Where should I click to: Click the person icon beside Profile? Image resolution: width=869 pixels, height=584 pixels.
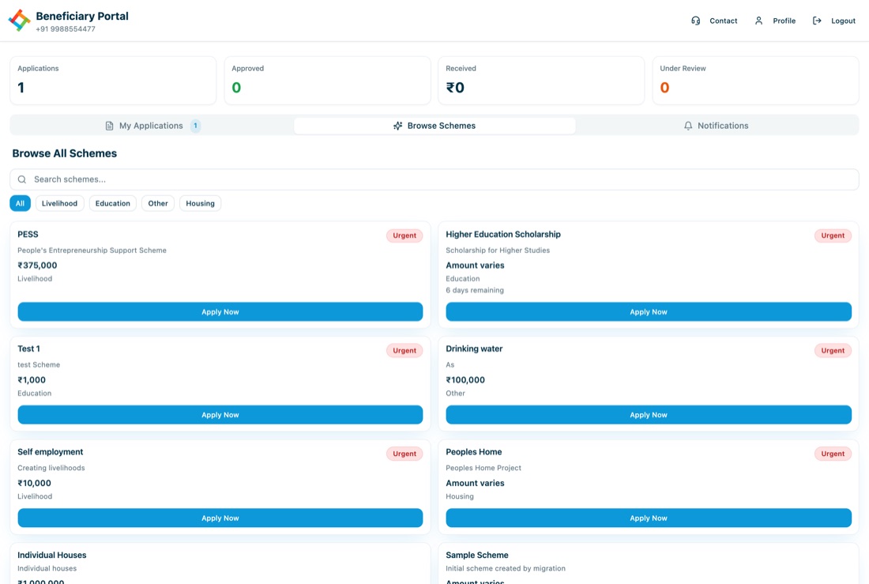[758, 21]
